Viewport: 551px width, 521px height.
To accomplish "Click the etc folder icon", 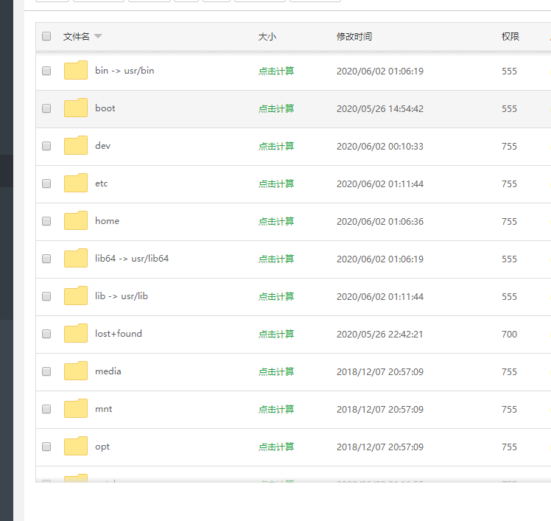I will (x=76, y=183).
